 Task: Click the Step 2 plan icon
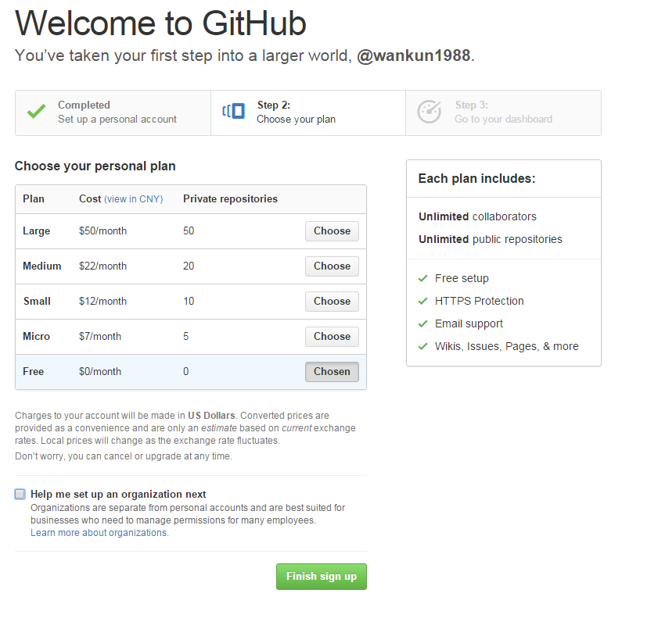tap(234, 111)
